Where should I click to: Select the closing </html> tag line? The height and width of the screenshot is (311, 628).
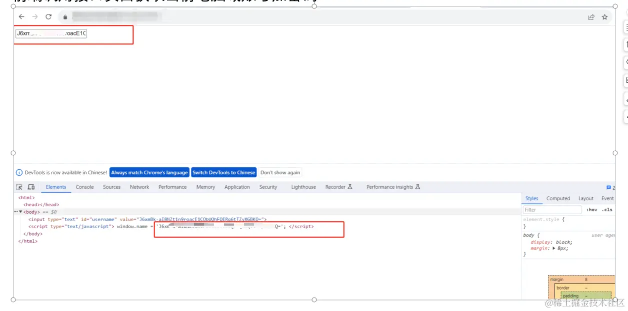[28, 242]
